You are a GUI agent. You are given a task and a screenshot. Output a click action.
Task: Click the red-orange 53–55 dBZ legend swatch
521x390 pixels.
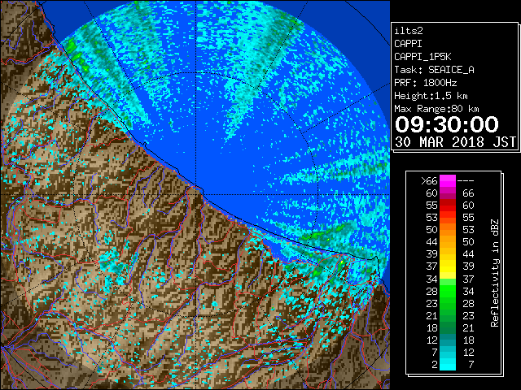pyautogui.click(x=448, y=218)
